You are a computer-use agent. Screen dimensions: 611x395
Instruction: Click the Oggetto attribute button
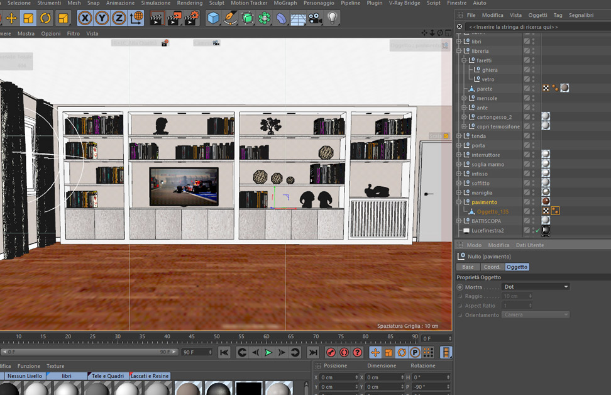pyautogui.click(x=517, y=267)
